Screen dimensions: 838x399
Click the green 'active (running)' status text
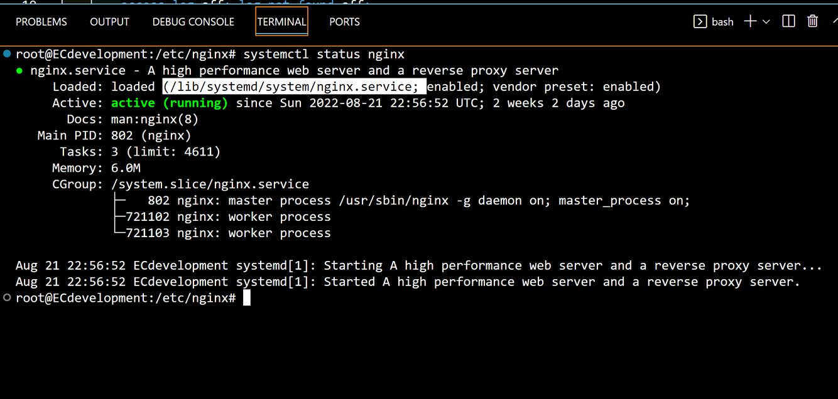(x=170, y=103)
